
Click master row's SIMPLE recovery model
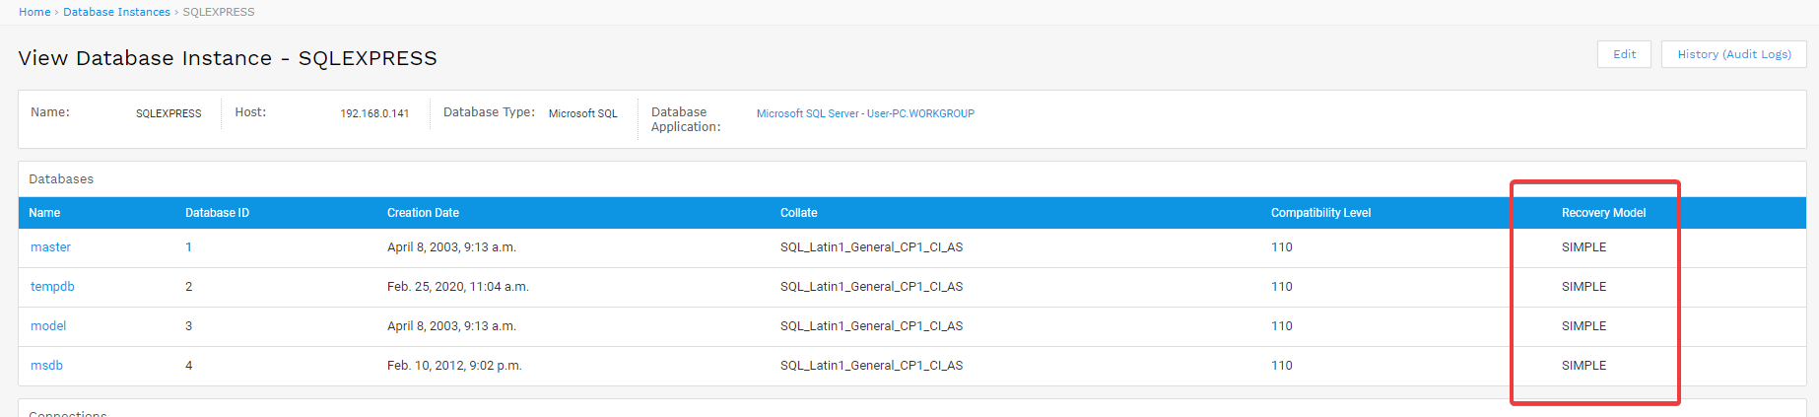(x=1583, y=247)
